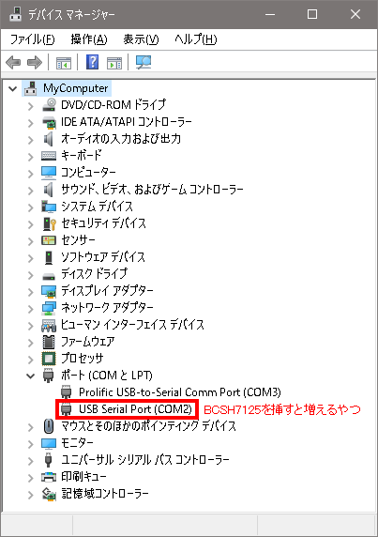This screenshot has height=537, width=378.
Task: Click the security device key icon
Action: click(x=50, y=223)
